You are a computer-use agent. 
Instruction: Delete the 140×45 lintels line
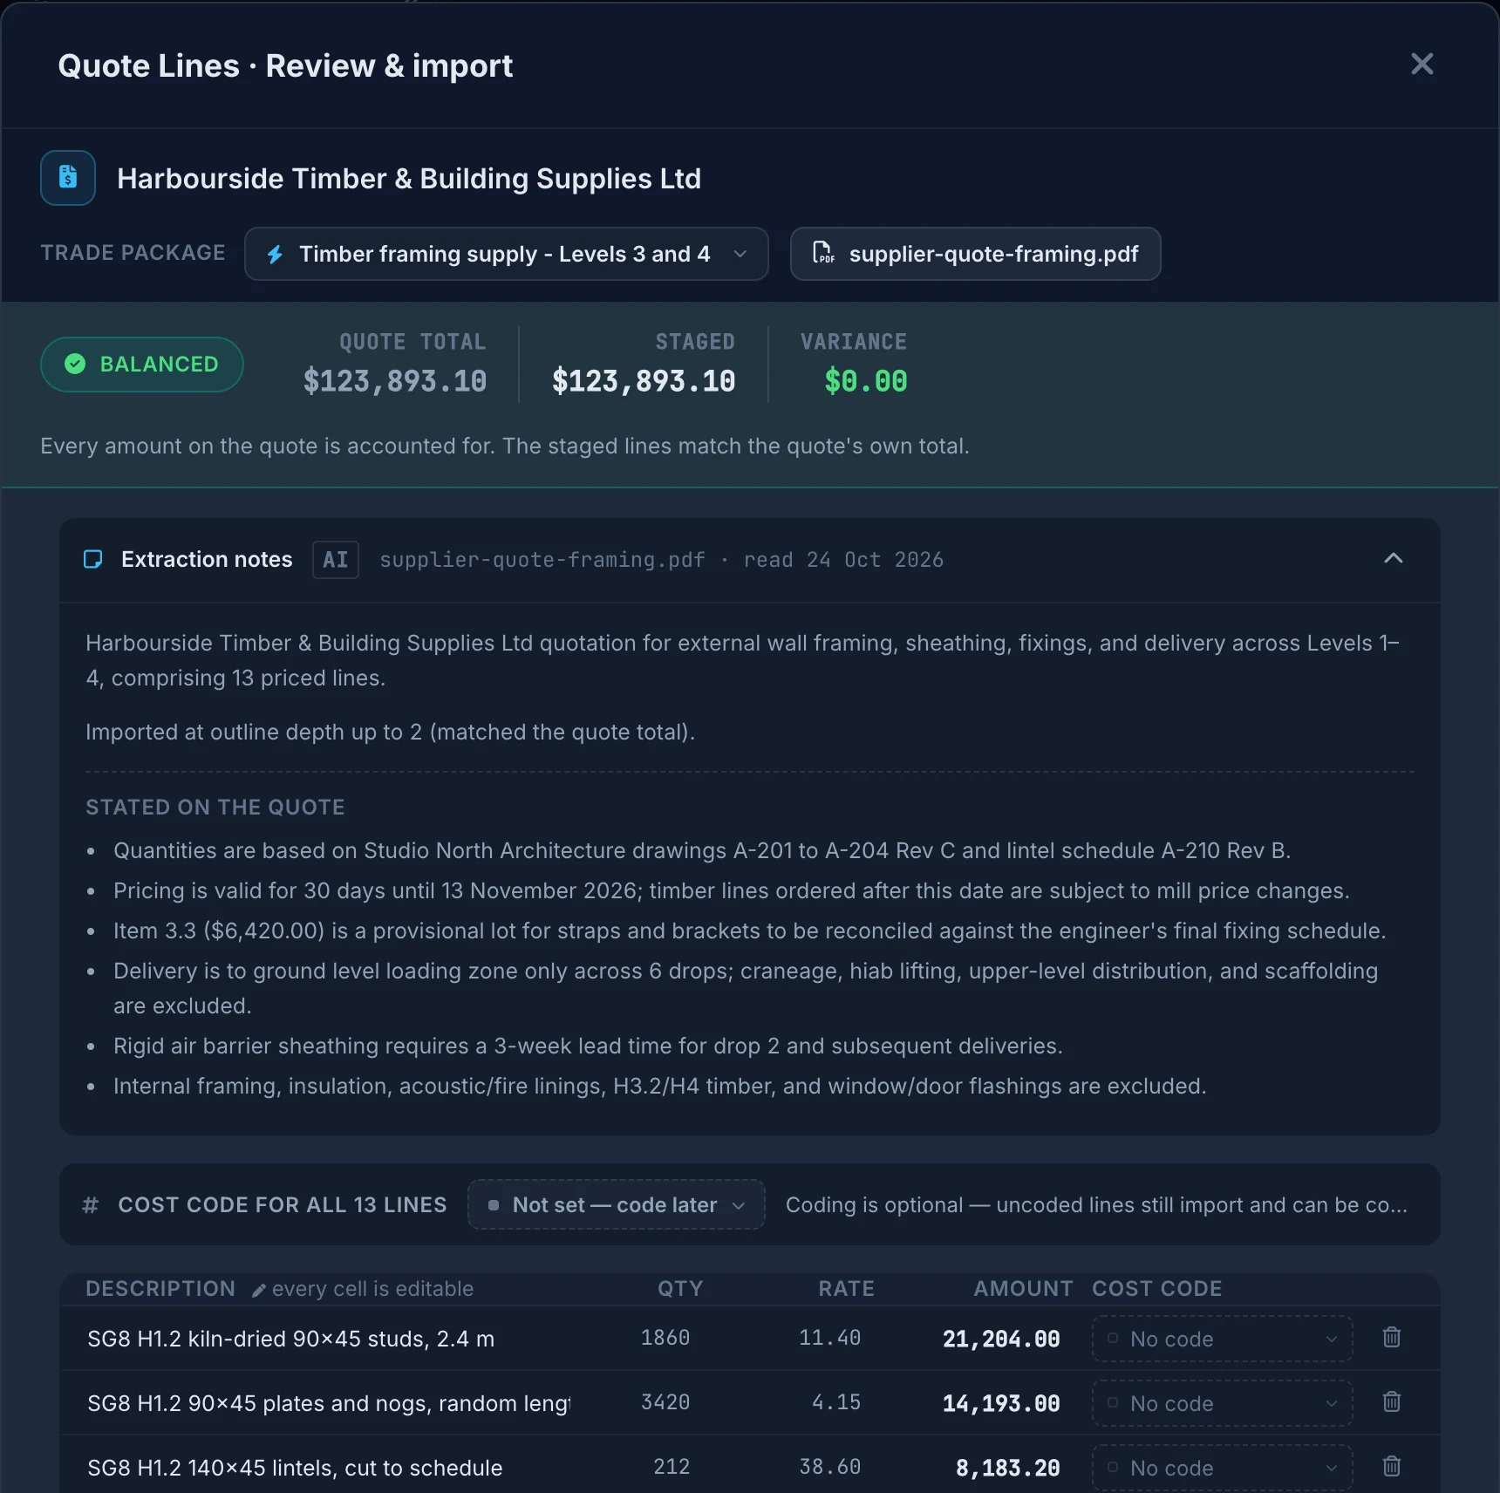coord(1392,1466)
